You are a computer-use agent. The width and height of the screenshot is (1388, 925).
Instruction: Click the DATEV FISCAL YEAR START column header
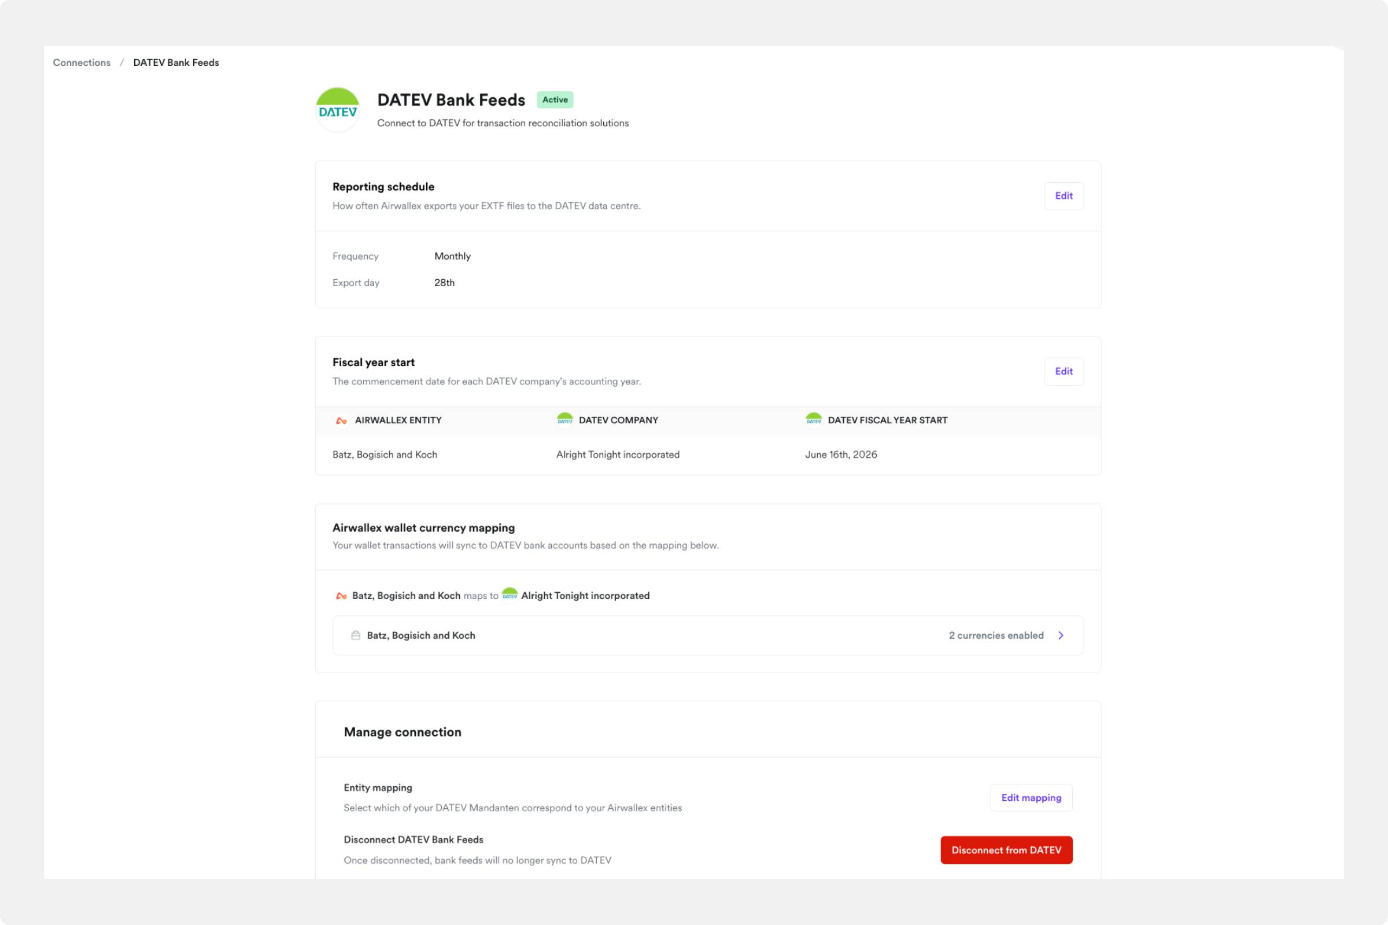click(x=888, y=420)
